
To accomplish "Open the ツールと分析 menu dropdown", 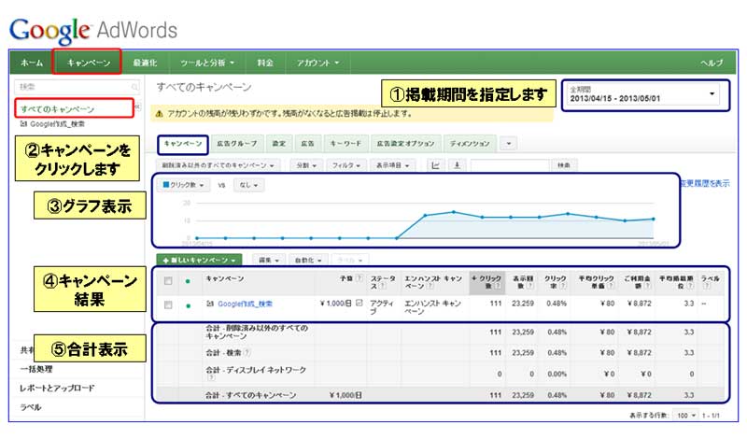I will (x=206, y=63).
